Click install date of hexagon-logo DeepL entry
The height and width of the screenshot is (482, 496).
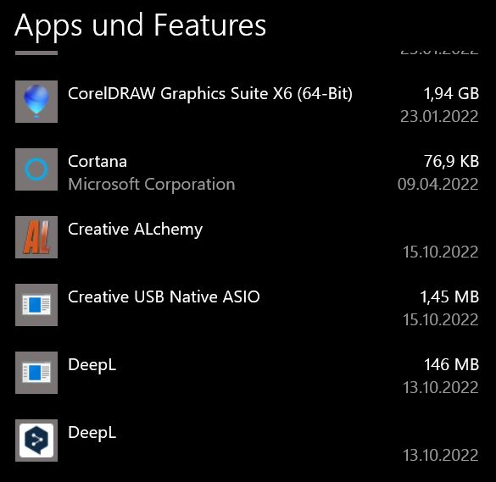coord(440,456)
